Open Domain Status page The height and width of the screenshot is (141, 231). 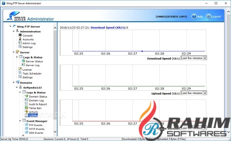click(38, 96)
